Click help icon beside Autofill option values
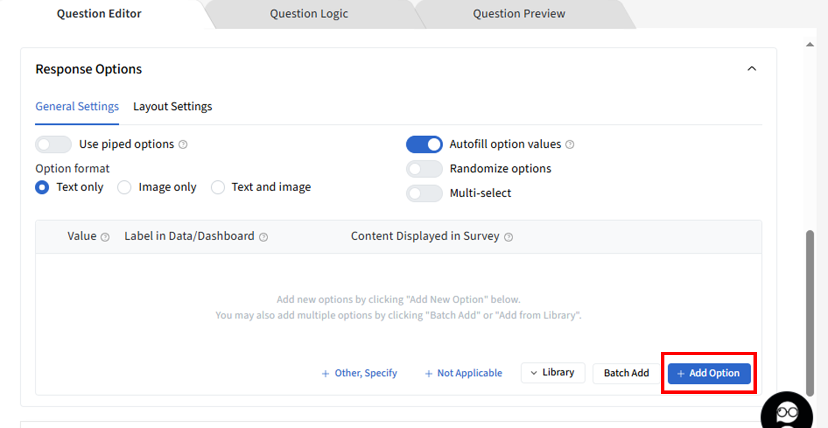Image resolution: width=828 pixels, height=428 pixels. coord(570,145)
